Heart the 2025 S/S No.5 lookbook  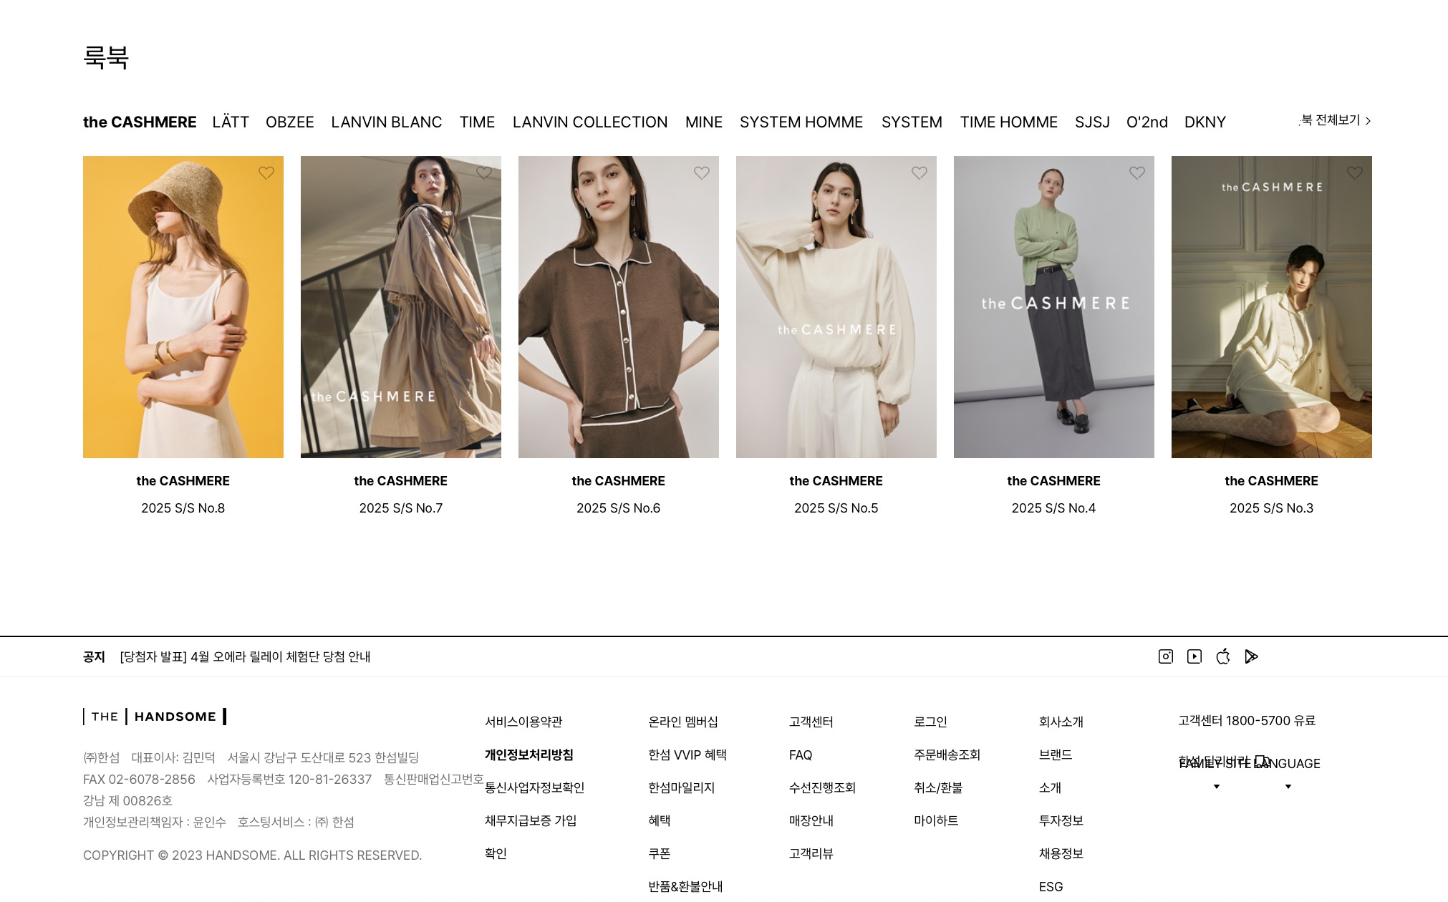pyautogui.click(x=920, y=173)
